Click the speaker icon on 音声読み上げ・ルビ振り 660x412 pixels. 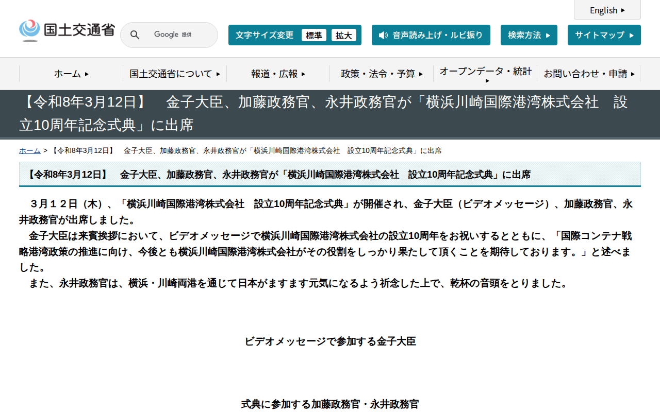tap(382, 35)
